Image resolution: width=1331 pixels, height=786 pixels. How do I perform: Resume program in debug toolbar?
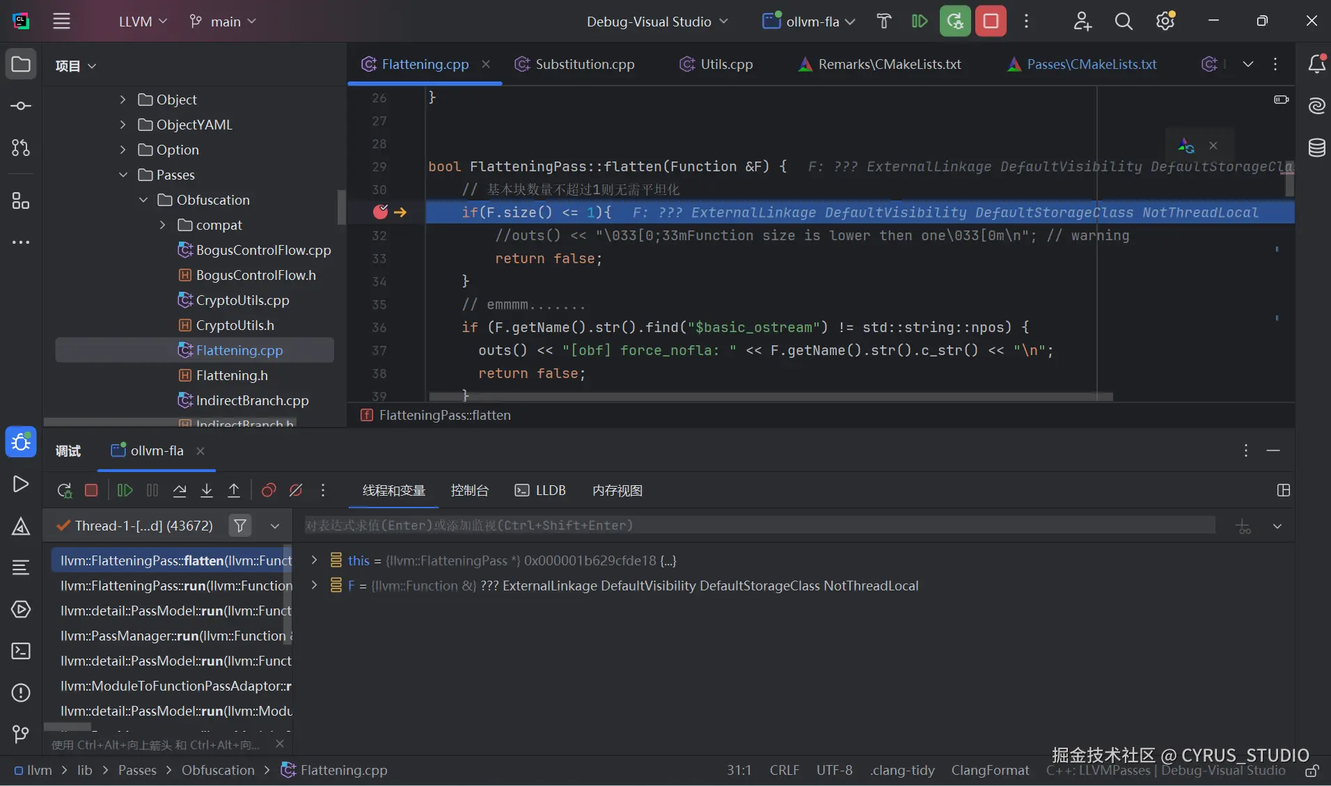(x=125, y=491)
